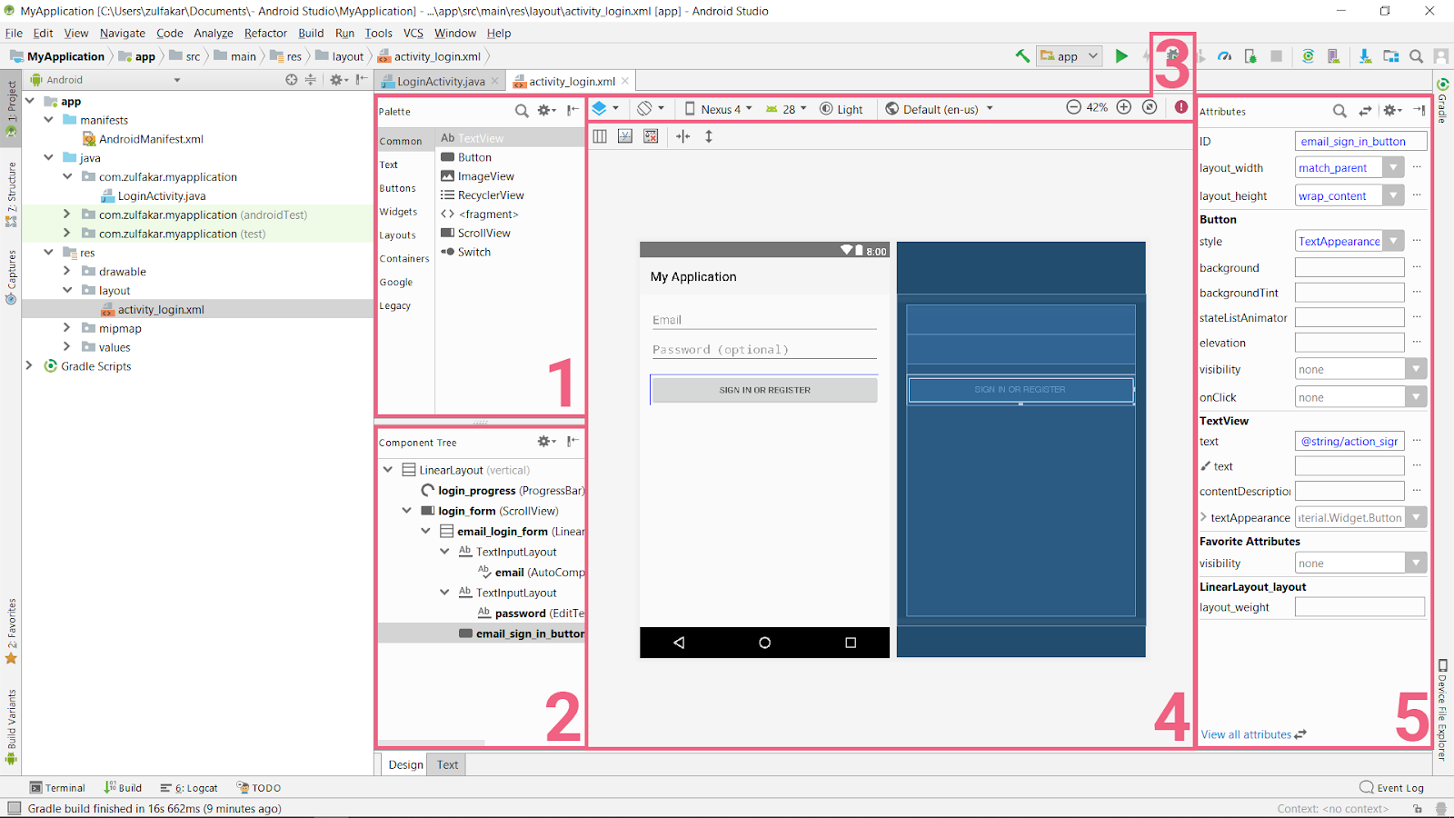Zoom in the design preview

tap(1124, 107)
